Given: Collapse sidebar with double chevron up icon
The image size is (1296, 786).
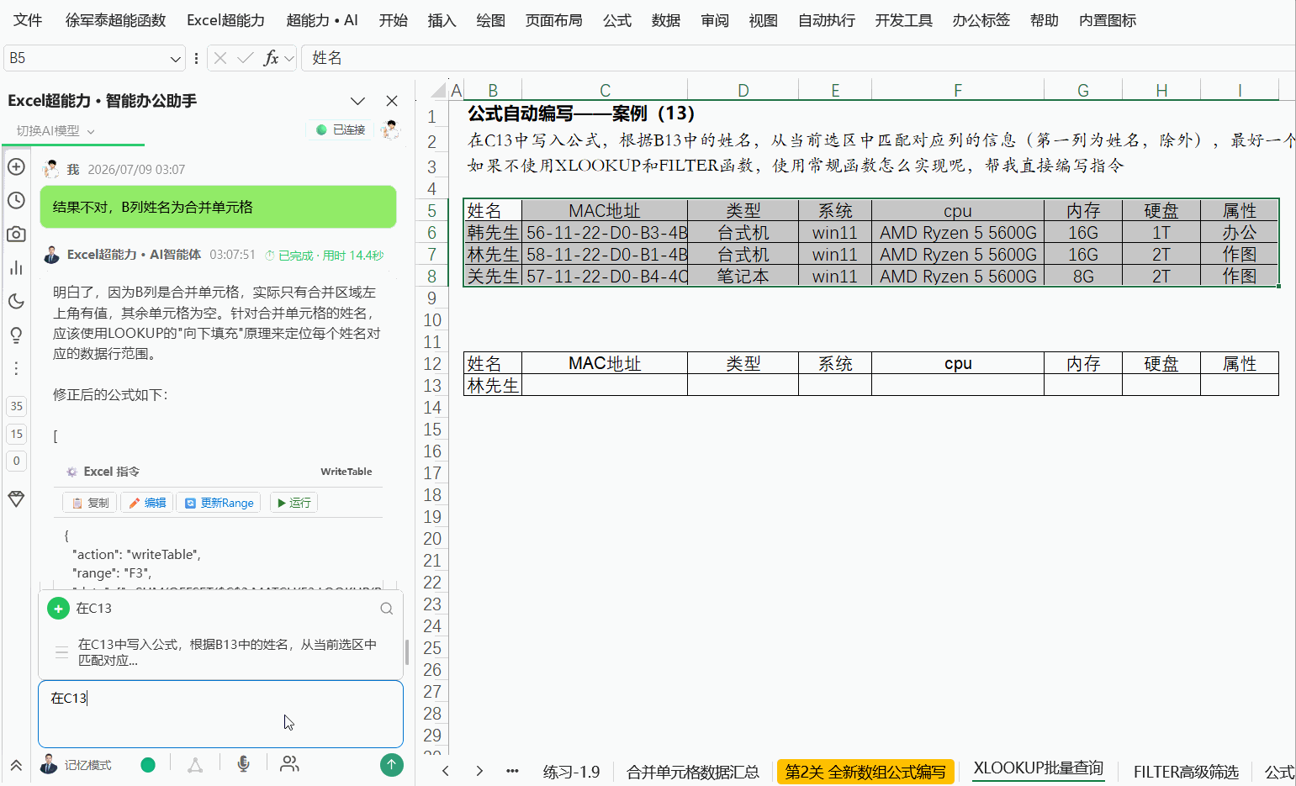Looking at the screenshot, I should tap(16, 765).
